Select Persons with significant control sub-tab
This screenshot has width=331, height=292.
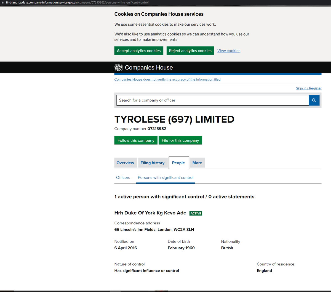(x=165, y=177)
